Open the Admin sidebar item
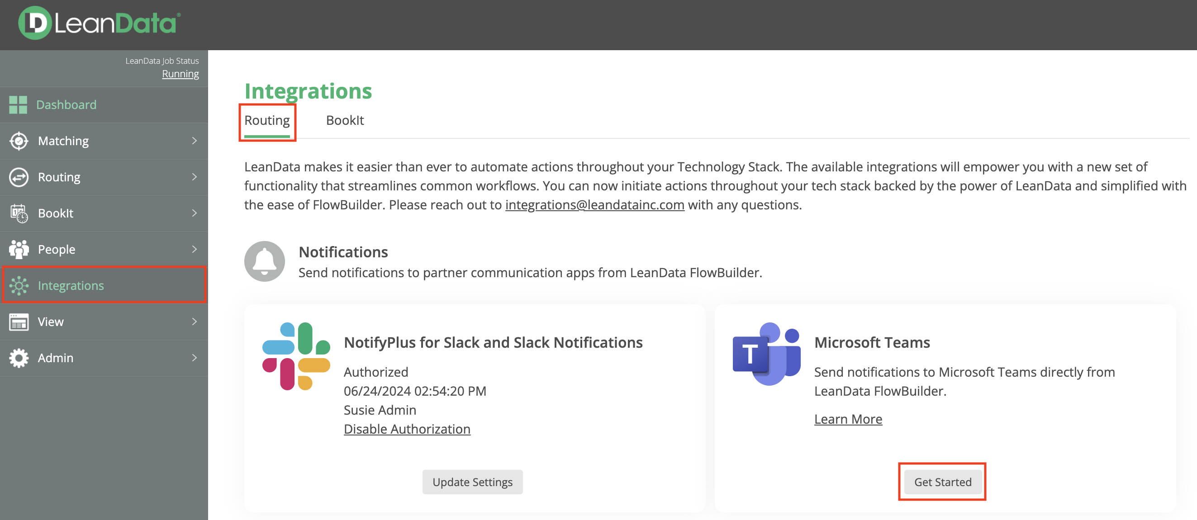Screen dimensions: 1197x520 104,358
